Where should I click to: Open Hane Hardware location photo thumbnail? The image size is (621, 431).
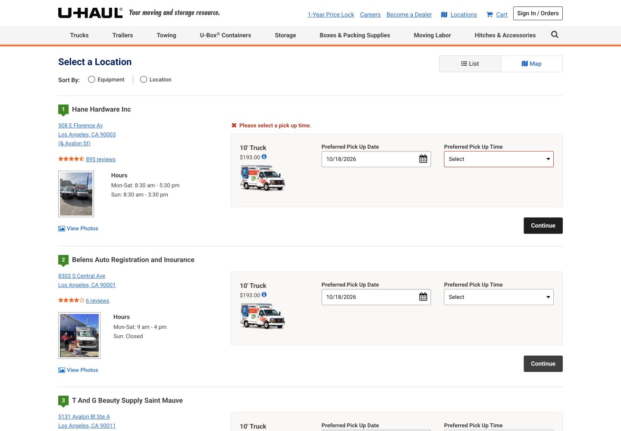[76, 194]
